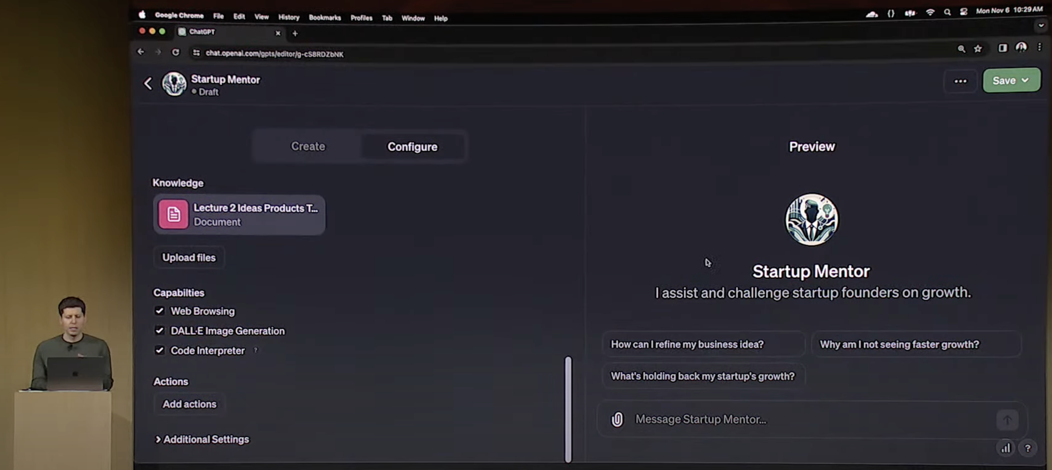Disable the Code Interpreter checkbox

point(160,350)
